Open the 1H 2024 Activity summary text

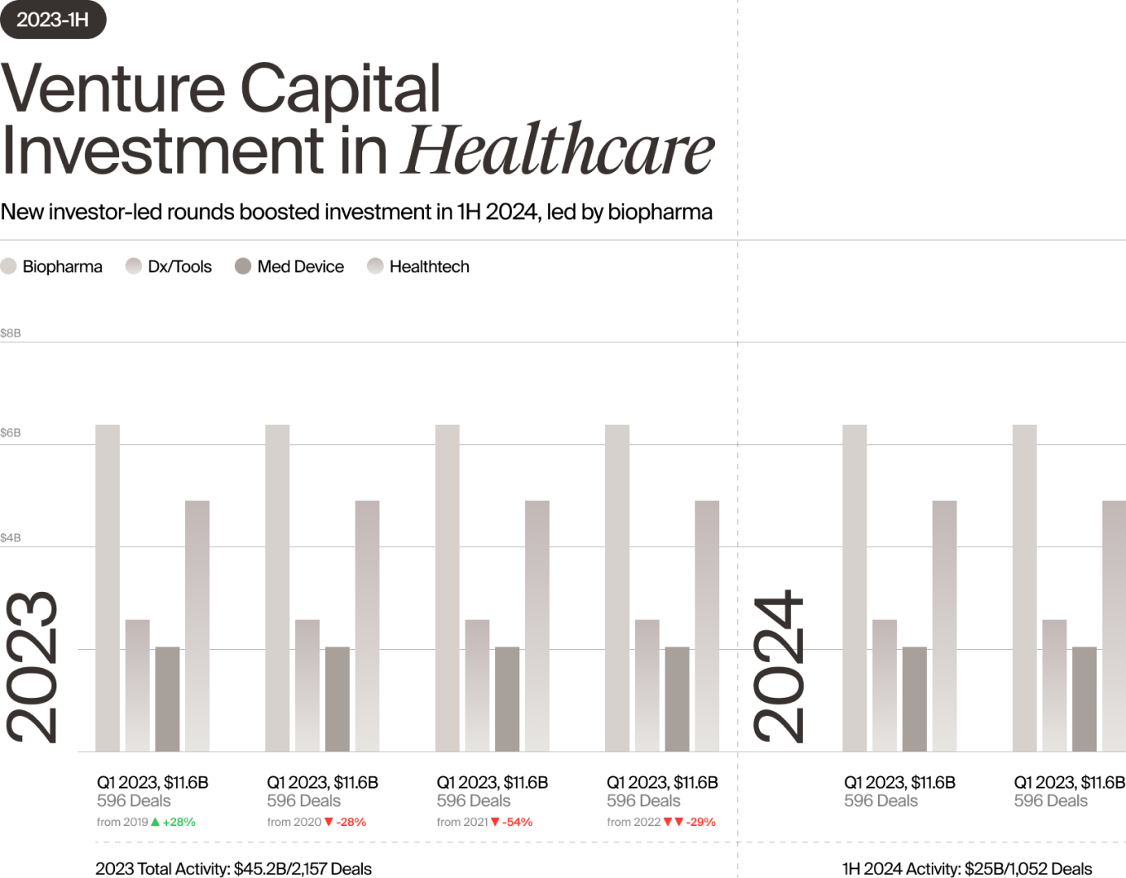point(966,868)
